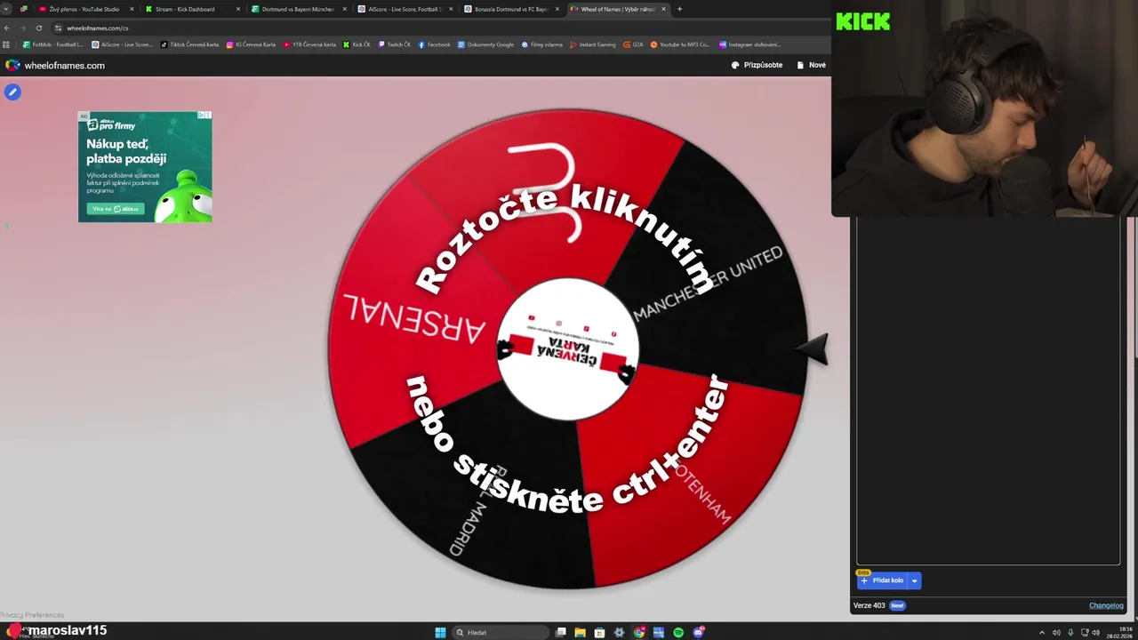The height and width of the screenshot is (640, 1138).
Task: Switch to the Dortmund vs Bayern München tab
Action: pyautogui.click(x=299, y=9)
